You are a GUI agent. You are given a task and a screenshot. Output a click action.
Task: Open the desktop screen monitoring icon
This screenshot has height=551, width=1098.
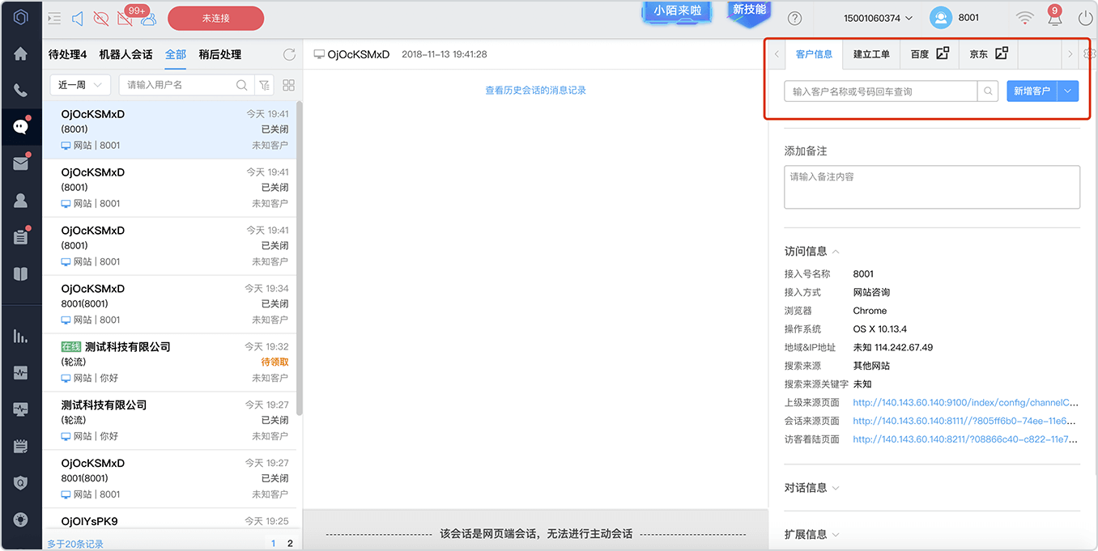coord(20,409)
